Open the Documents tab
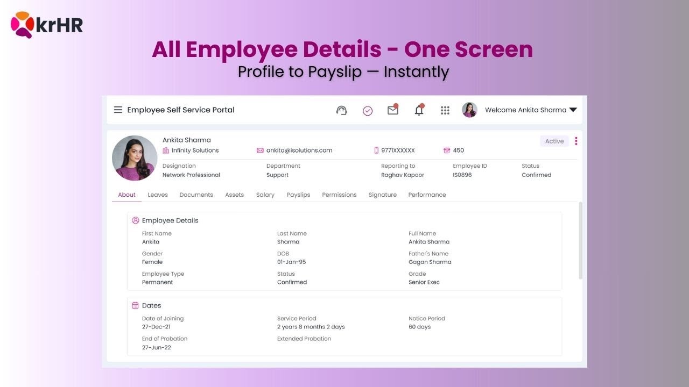Viewport: 689px width, 387px height. click(x=196, y=195)
